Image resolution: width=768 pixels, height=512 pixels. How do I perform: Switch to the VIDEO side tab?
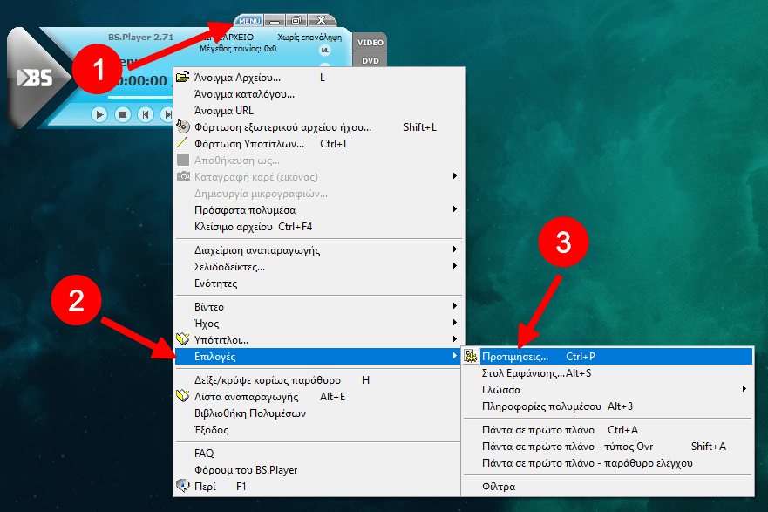coord(370,43)
